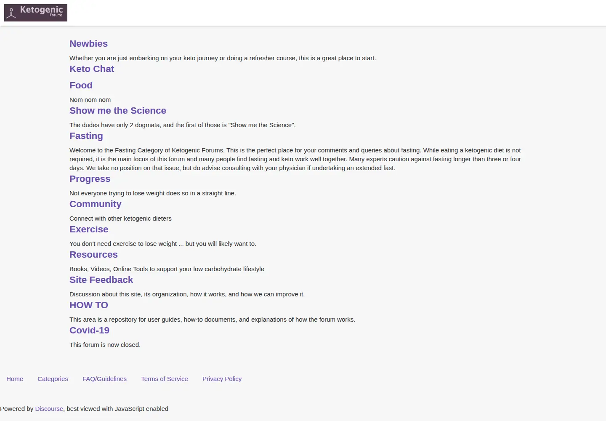Open the Covid-19 category

click(89, 330)
